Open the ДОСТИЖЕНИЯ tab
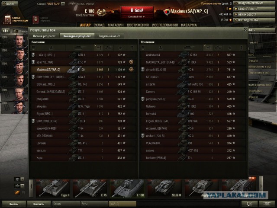Viewport: 277px width, 208px height. (x=138, y=25)
